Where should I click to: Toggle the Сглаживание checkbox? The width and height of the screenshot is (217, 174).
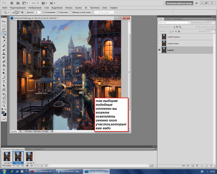pyautogui.click(x=43, y=12)
